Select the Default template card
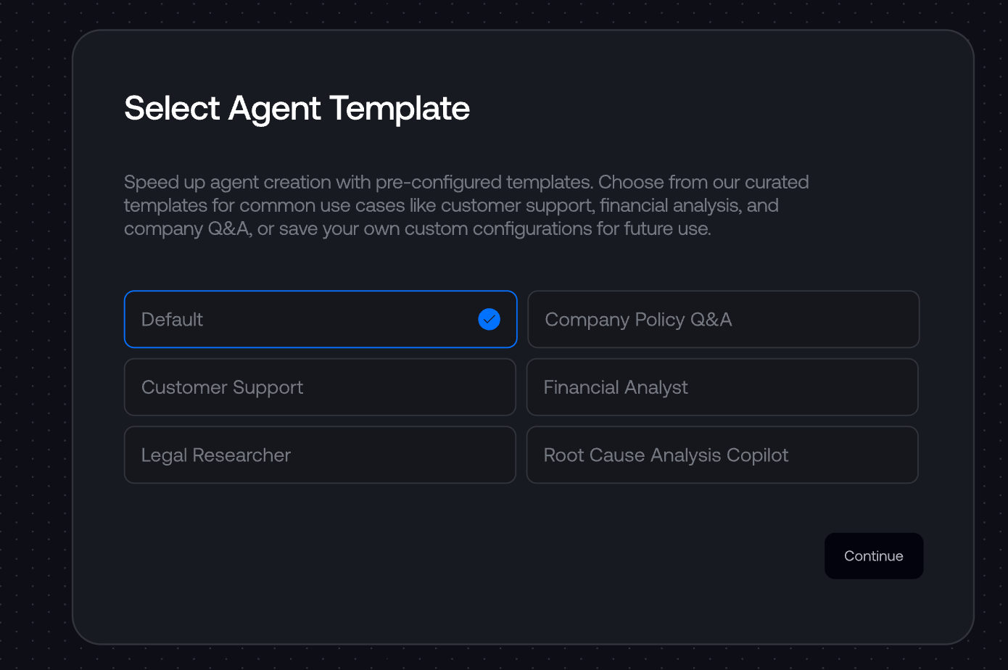The image size is (1008, 670). (320, 319)
